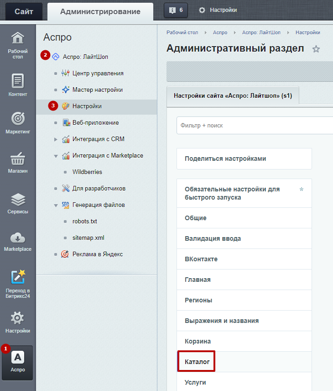Viewport: 333px width, 391px height.
Task: Open the Сервисы layers icon
Action: [18, 200]
